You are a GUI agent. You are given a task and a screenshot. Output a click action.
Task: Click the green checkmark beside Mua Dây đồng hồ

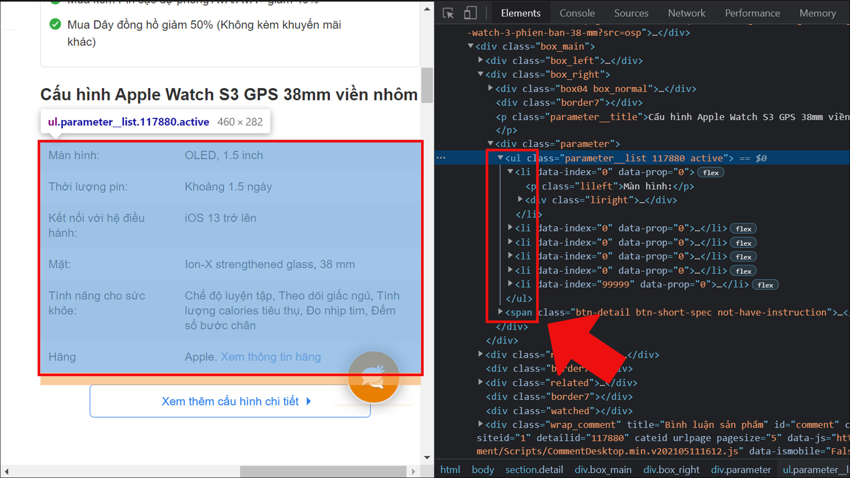pos(55,24)
